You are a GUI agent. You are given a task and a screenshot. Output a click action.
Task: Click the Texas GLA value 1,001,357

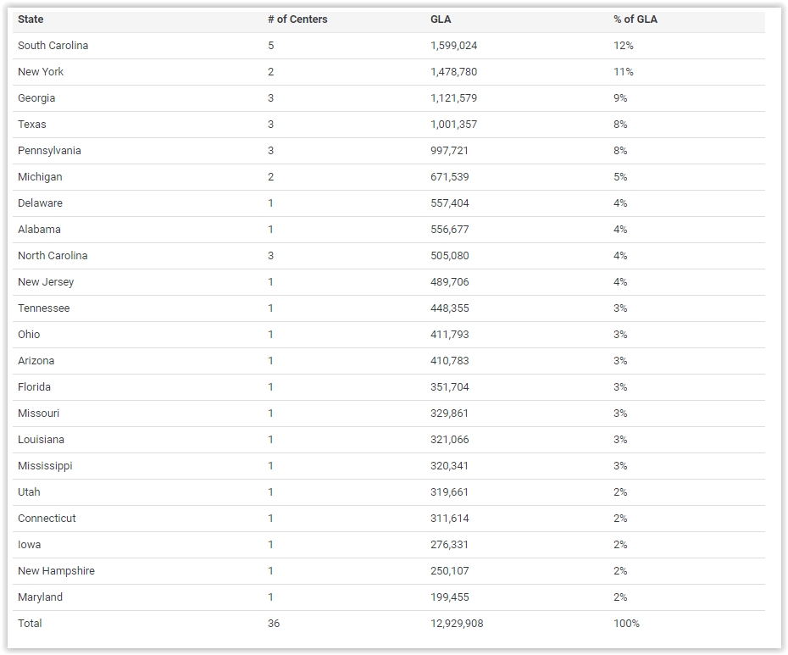[x=454, y=125]
